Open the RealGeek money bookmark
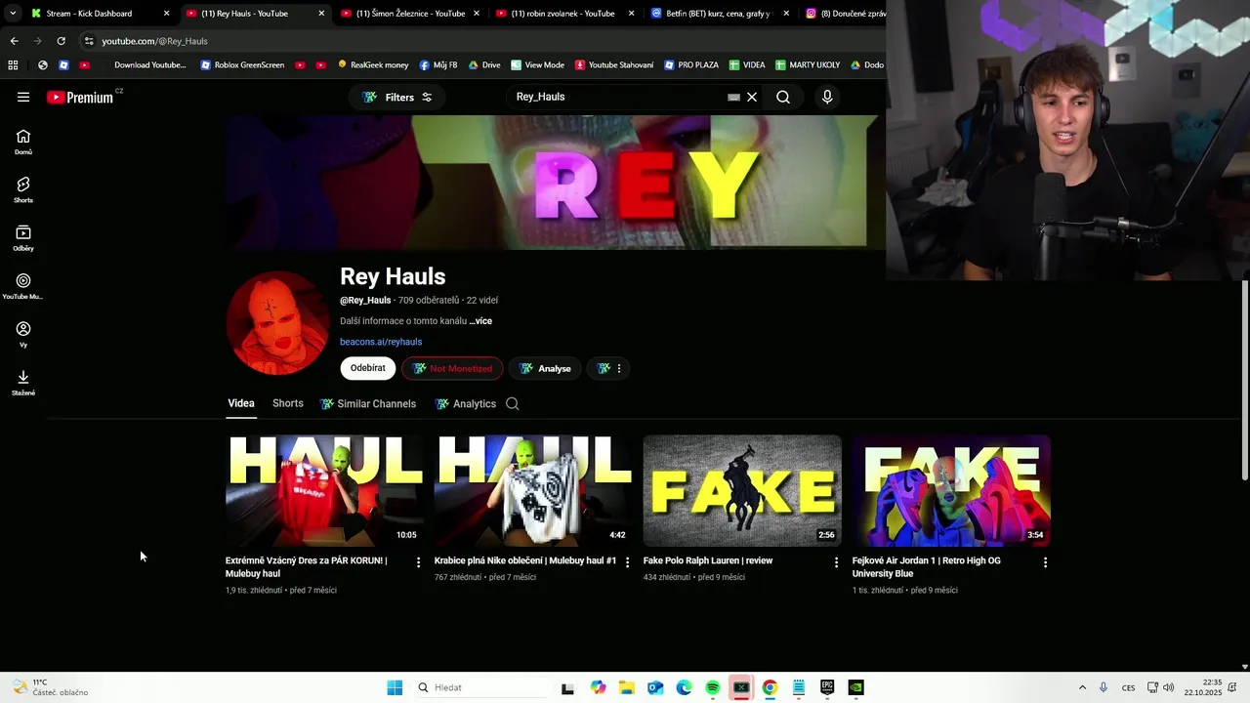 pyautogui.click(x=373, y=65)
